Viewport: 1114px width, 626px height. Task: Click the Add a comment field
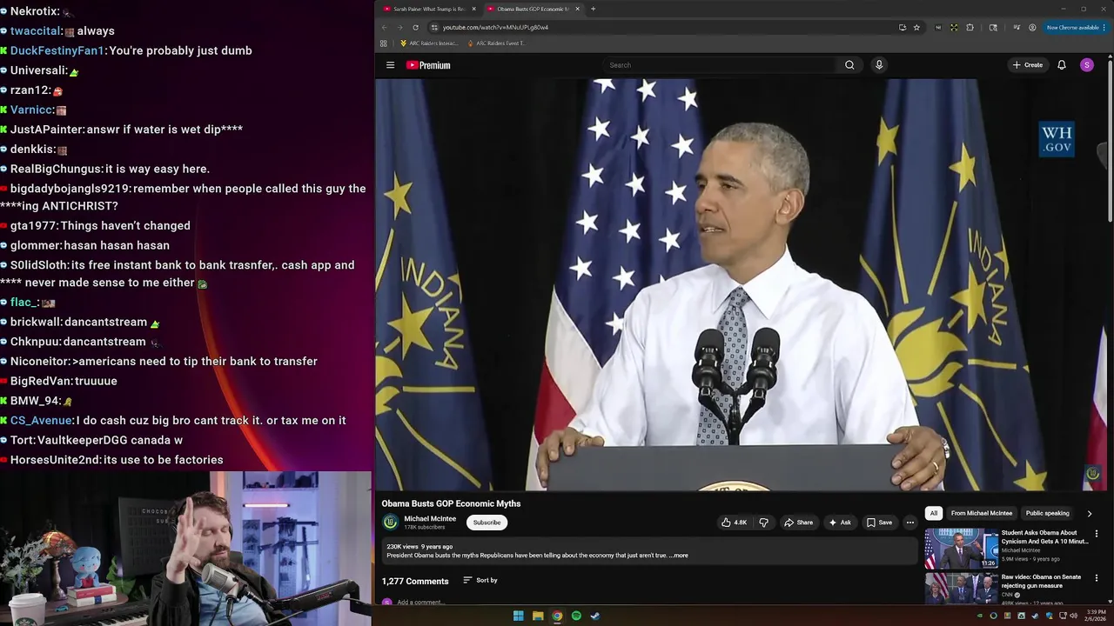[x=420, y=602]
